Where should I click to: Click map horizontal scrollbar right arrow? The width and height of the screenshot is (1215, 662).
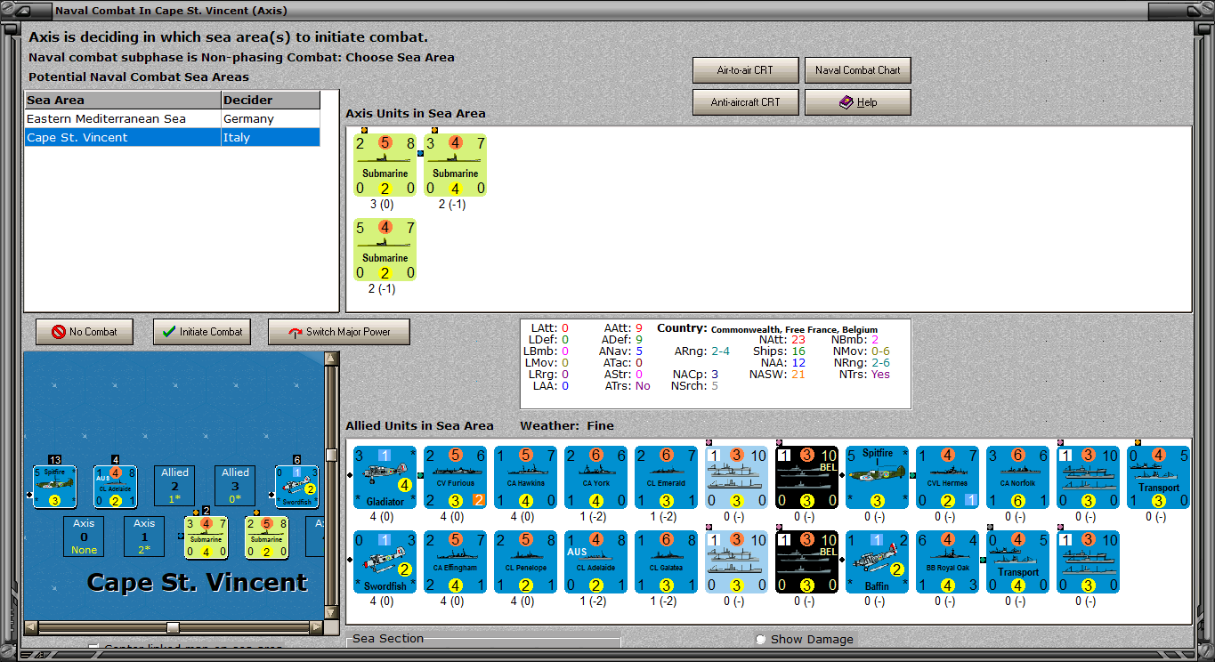pos(317,627)
